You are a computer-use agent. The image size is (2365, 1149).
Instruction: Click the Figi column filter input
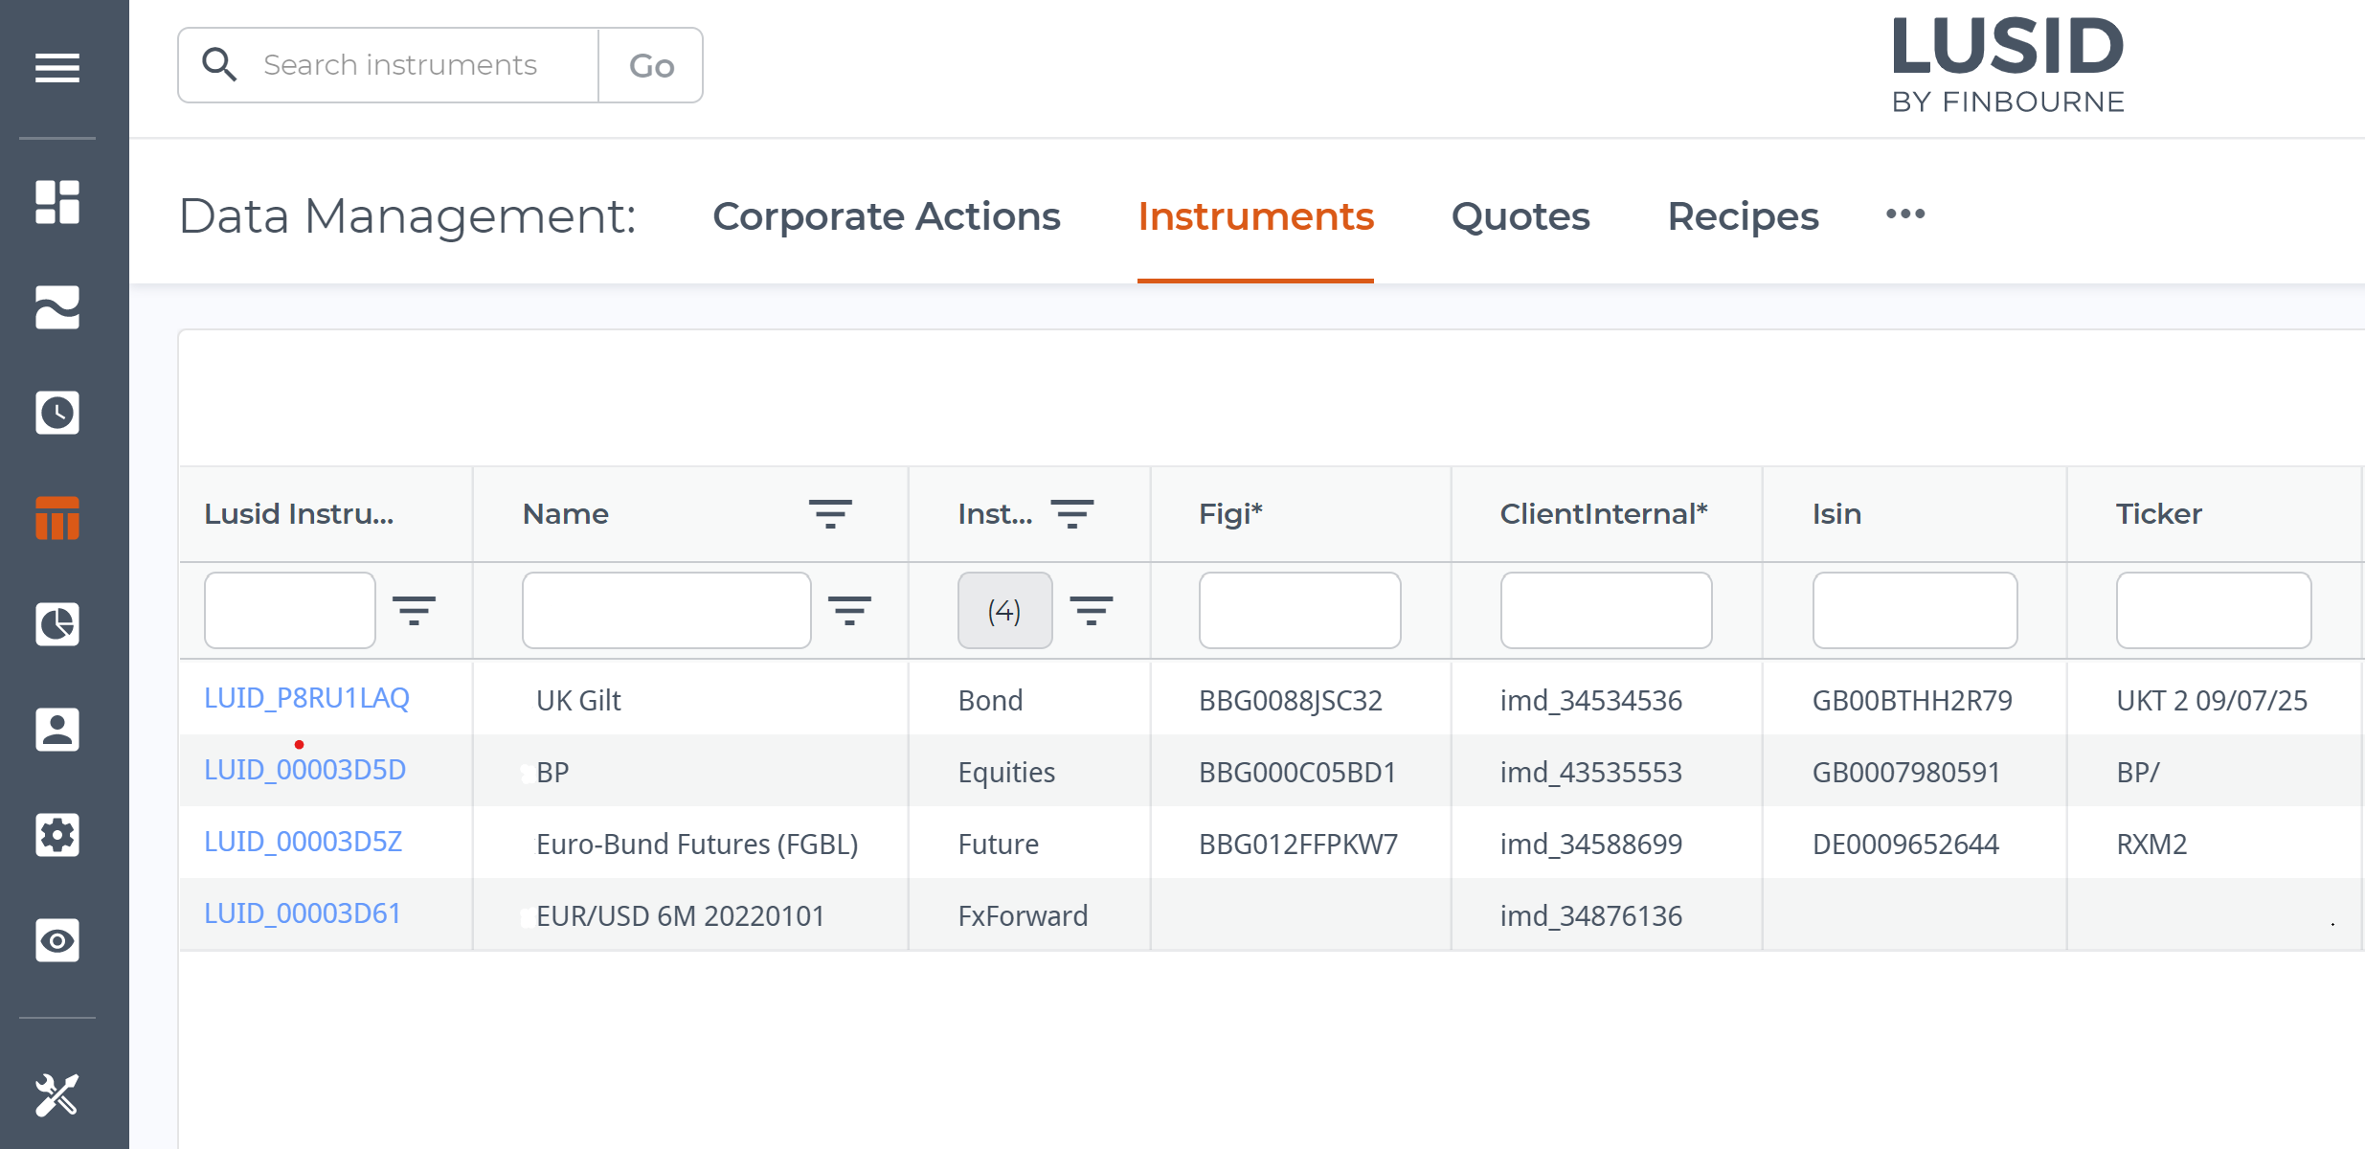pos(1299,610)
